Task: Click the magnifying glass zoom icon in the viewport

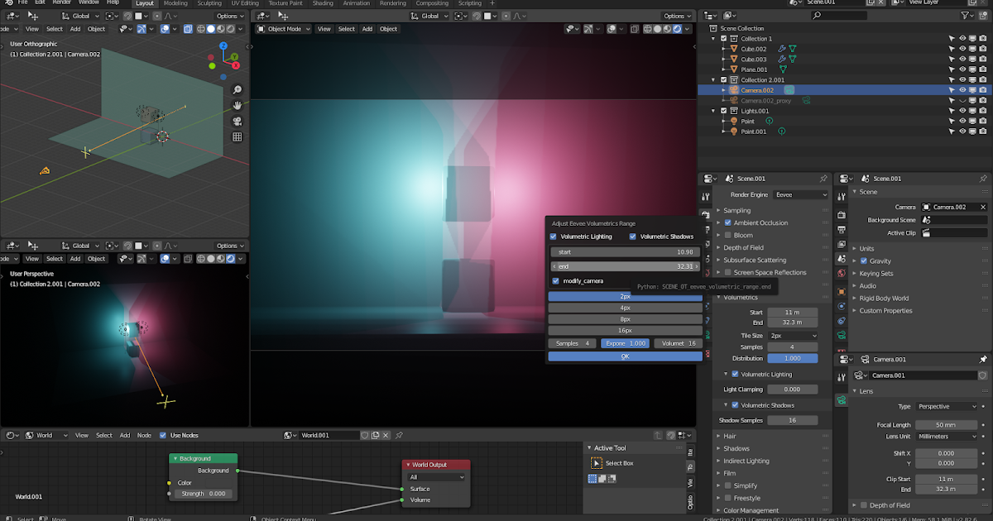Action: tap(237, 88)
